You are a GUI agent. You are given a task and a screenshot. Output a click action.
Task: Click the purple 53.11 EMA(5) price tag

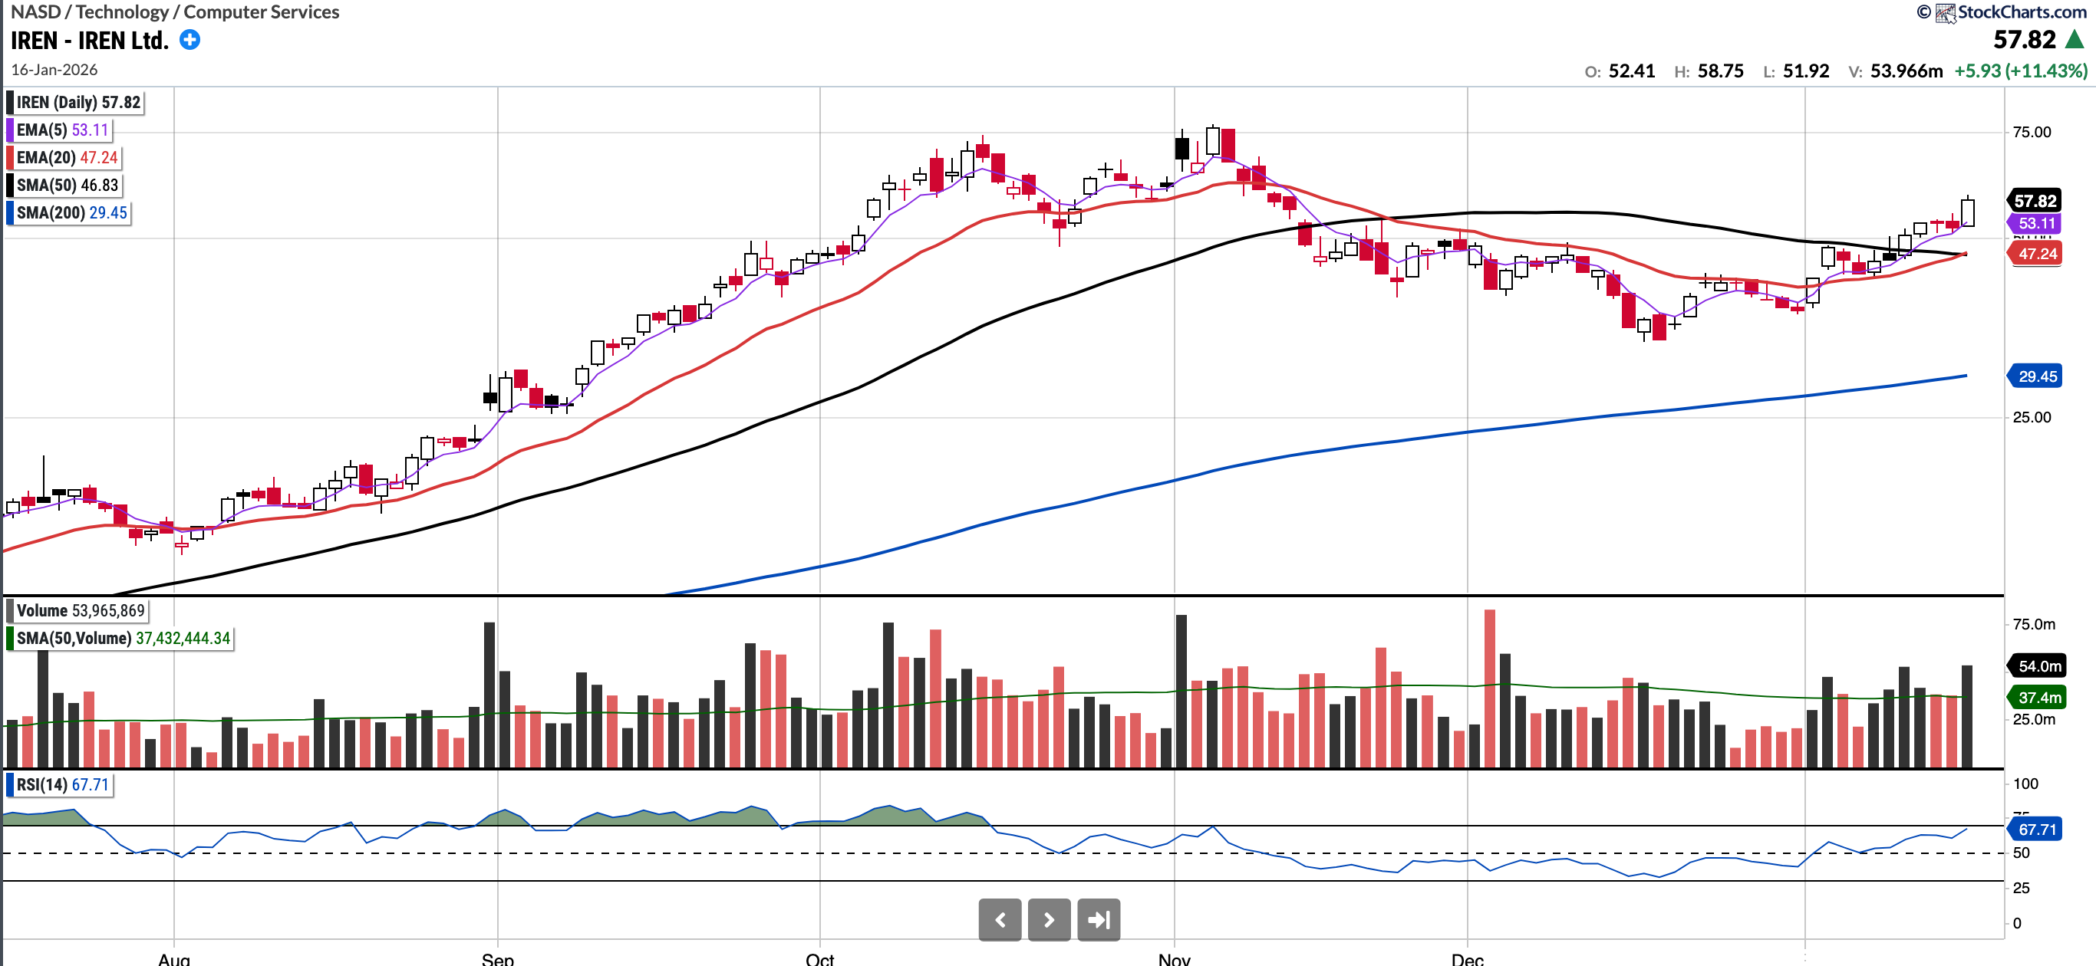click(2036, 224)
